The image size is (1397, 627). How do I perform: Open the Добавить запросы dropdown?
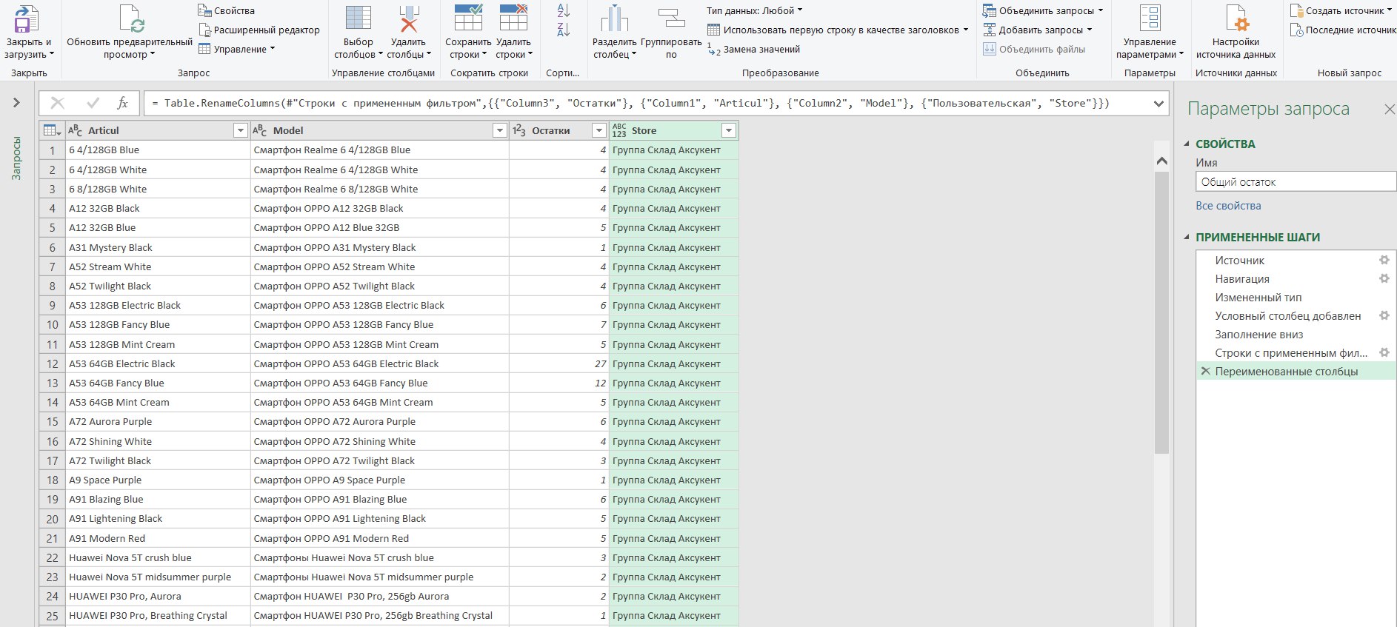tap(1038, 30)
